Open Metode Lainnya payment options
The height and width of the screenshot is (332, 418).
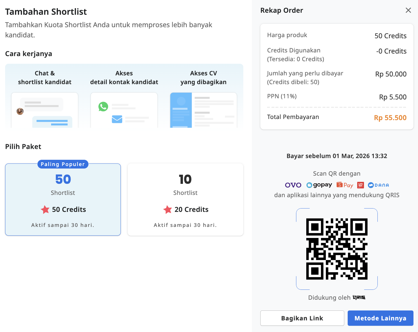pyautogui.click(x=380, y=318)
